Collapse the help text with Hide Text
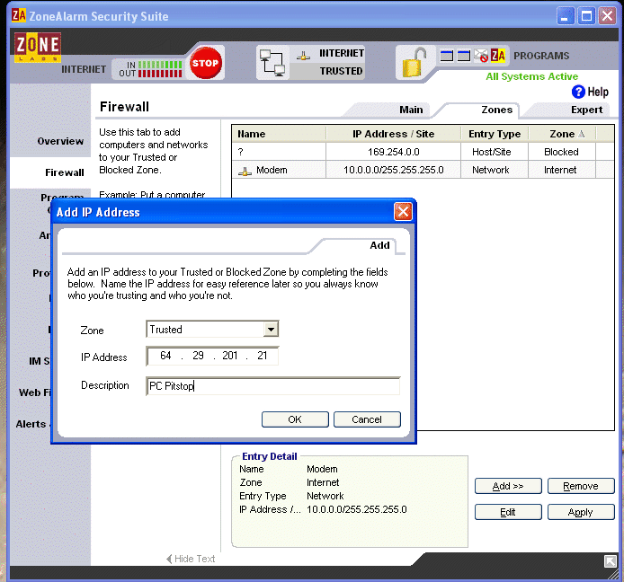624x582 pixels. [x=191, y=559]
